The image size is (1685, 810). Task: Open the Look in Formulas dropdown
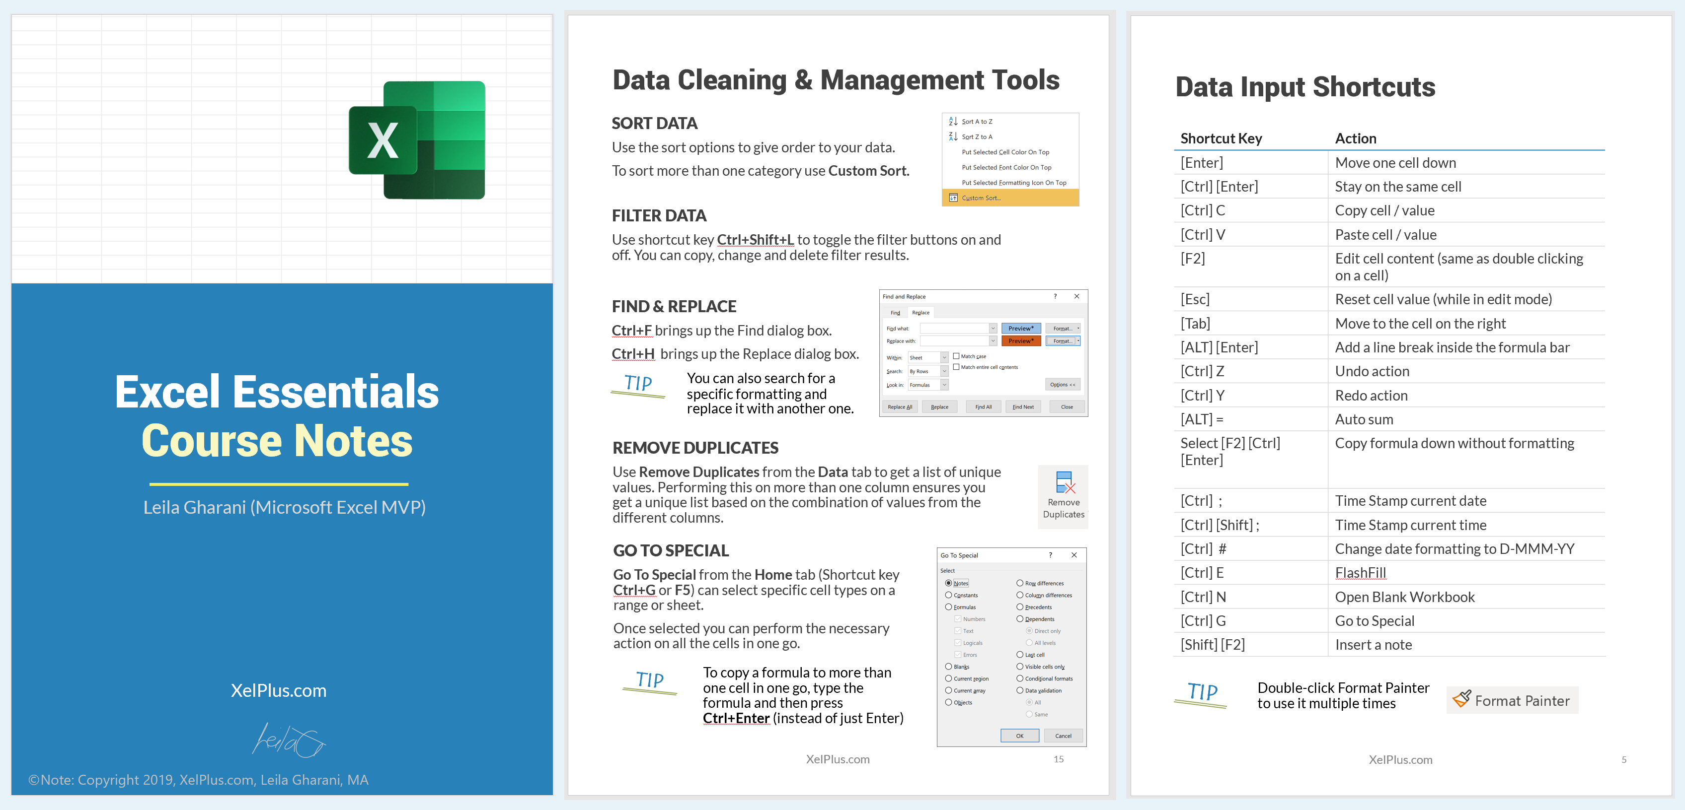click(x=944, y=385)
